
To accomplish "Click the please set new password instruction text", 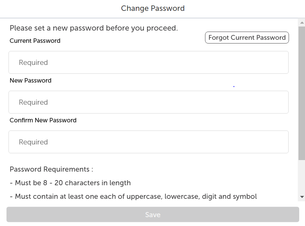I will click(93, 28).
